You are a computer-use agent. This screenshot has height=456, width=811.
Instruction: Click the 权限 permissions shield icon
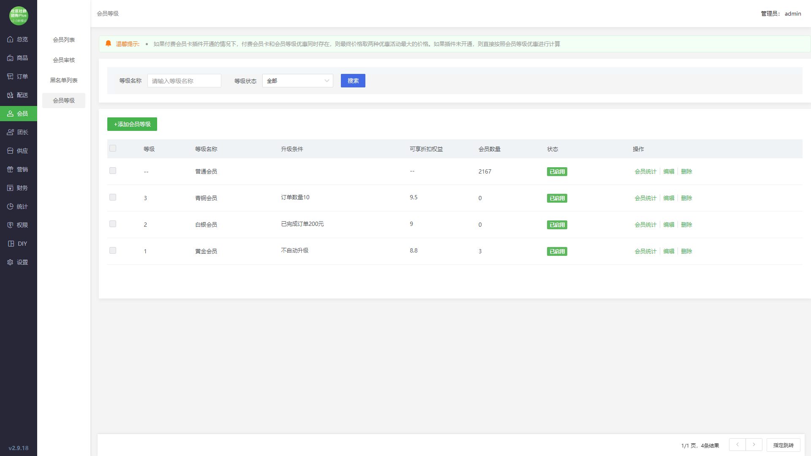pos(10,225)
